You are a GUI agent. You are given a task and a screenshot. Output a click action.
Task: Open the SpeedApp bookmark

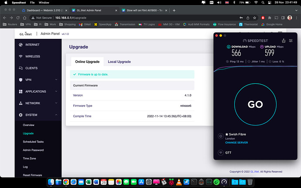pyautogui.click(x=103, y=24)
